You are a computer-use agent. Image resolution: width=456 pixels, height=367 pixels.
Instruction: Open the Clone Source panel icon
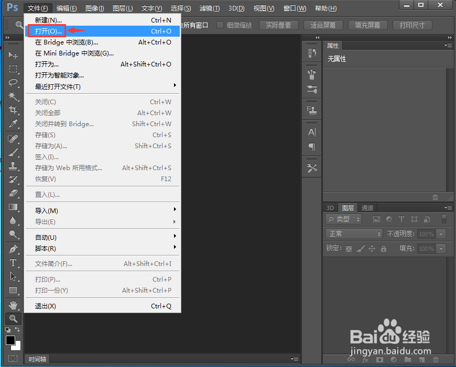click(312, 110)
